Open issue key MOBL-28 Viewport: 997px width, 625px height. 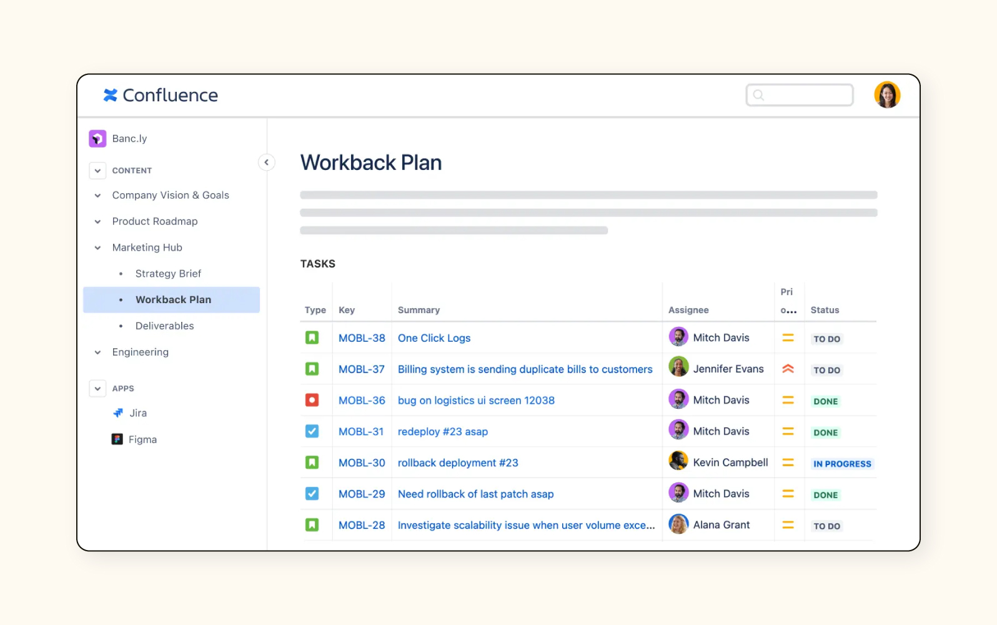click(362, 526)
